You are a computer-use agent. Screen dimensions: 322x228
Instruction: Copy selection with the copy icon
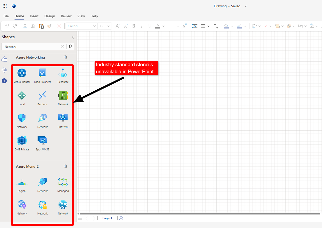(x=33, y=26)
